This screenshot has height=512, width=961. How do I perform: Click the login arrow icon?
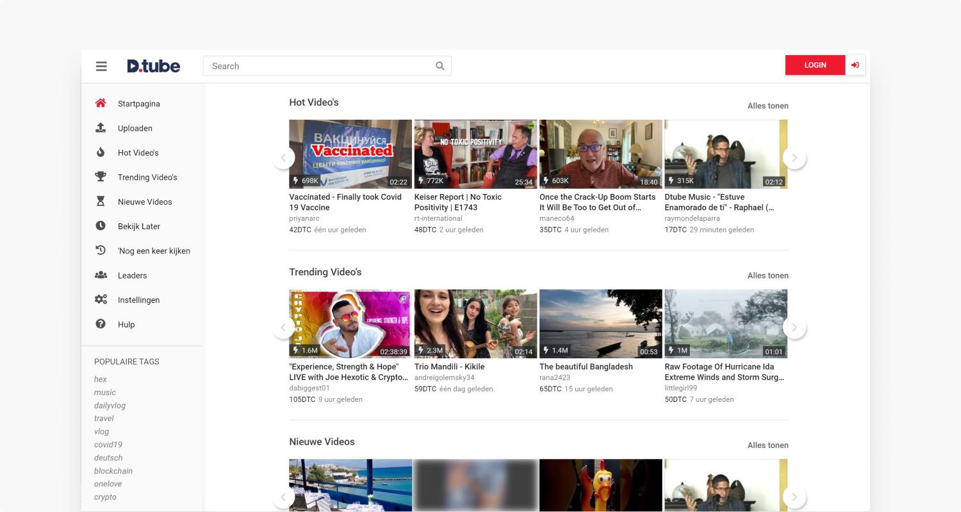855,65
